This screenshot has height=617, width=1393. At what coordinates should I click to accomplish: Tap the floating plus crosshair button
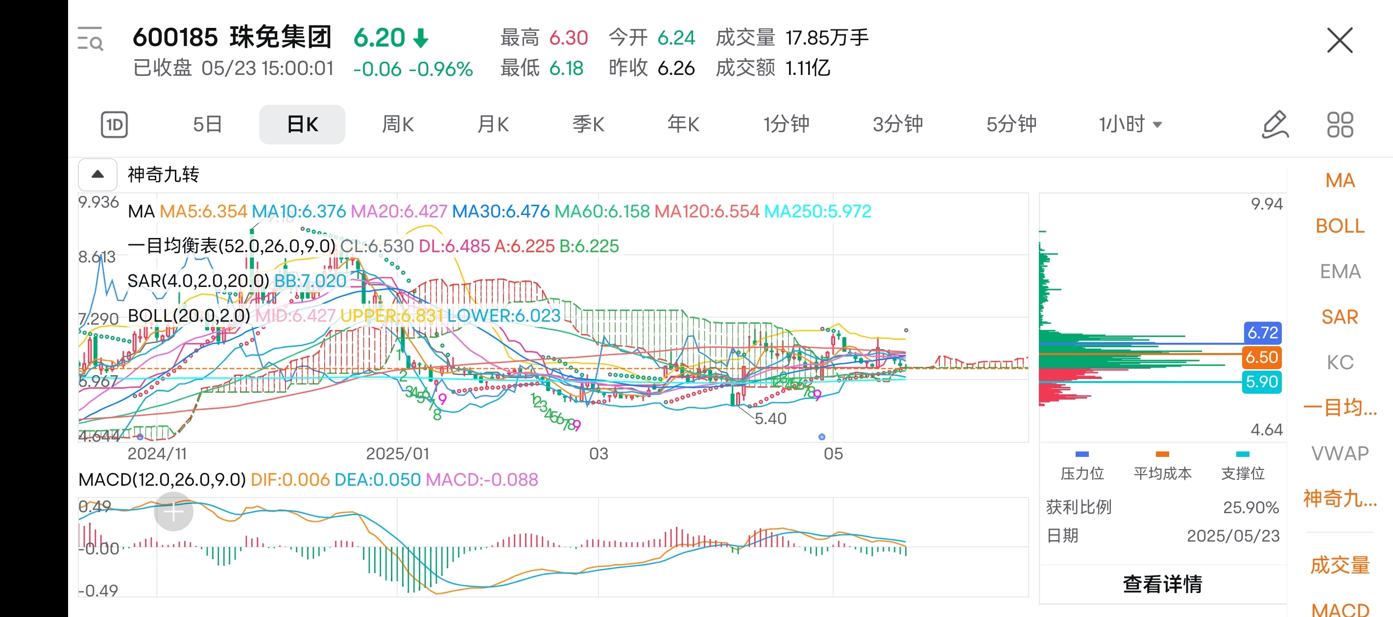173,511
